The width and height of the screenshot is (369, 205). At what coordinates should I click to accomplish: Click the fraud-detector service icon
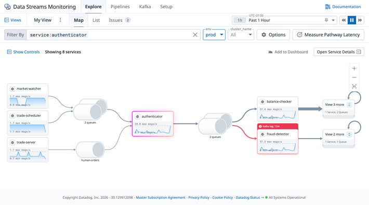[262, 134]
